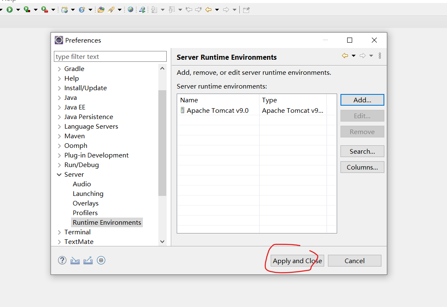Select Runtime Environments tree item
The width and height of the screenshot is (447, 307).
[107, 222]
